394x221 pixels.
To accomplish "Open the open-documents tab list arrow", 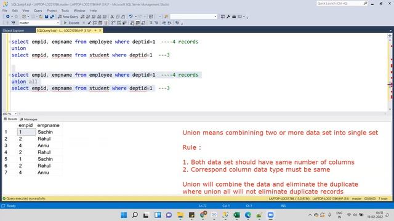I will click(x=390, y=31).
